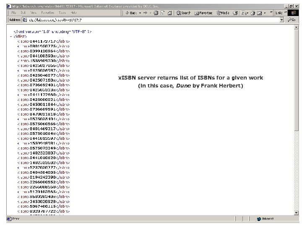The image size is (302, 226).
Task: Click the scrollbar down arrow
Action: click(x=297, y=213)
